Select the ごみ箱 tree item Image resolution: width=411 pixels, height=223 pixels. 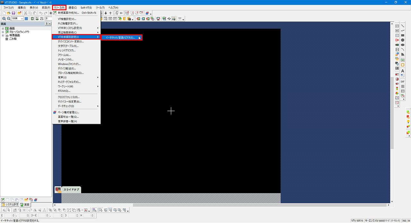tap(13, 39)
